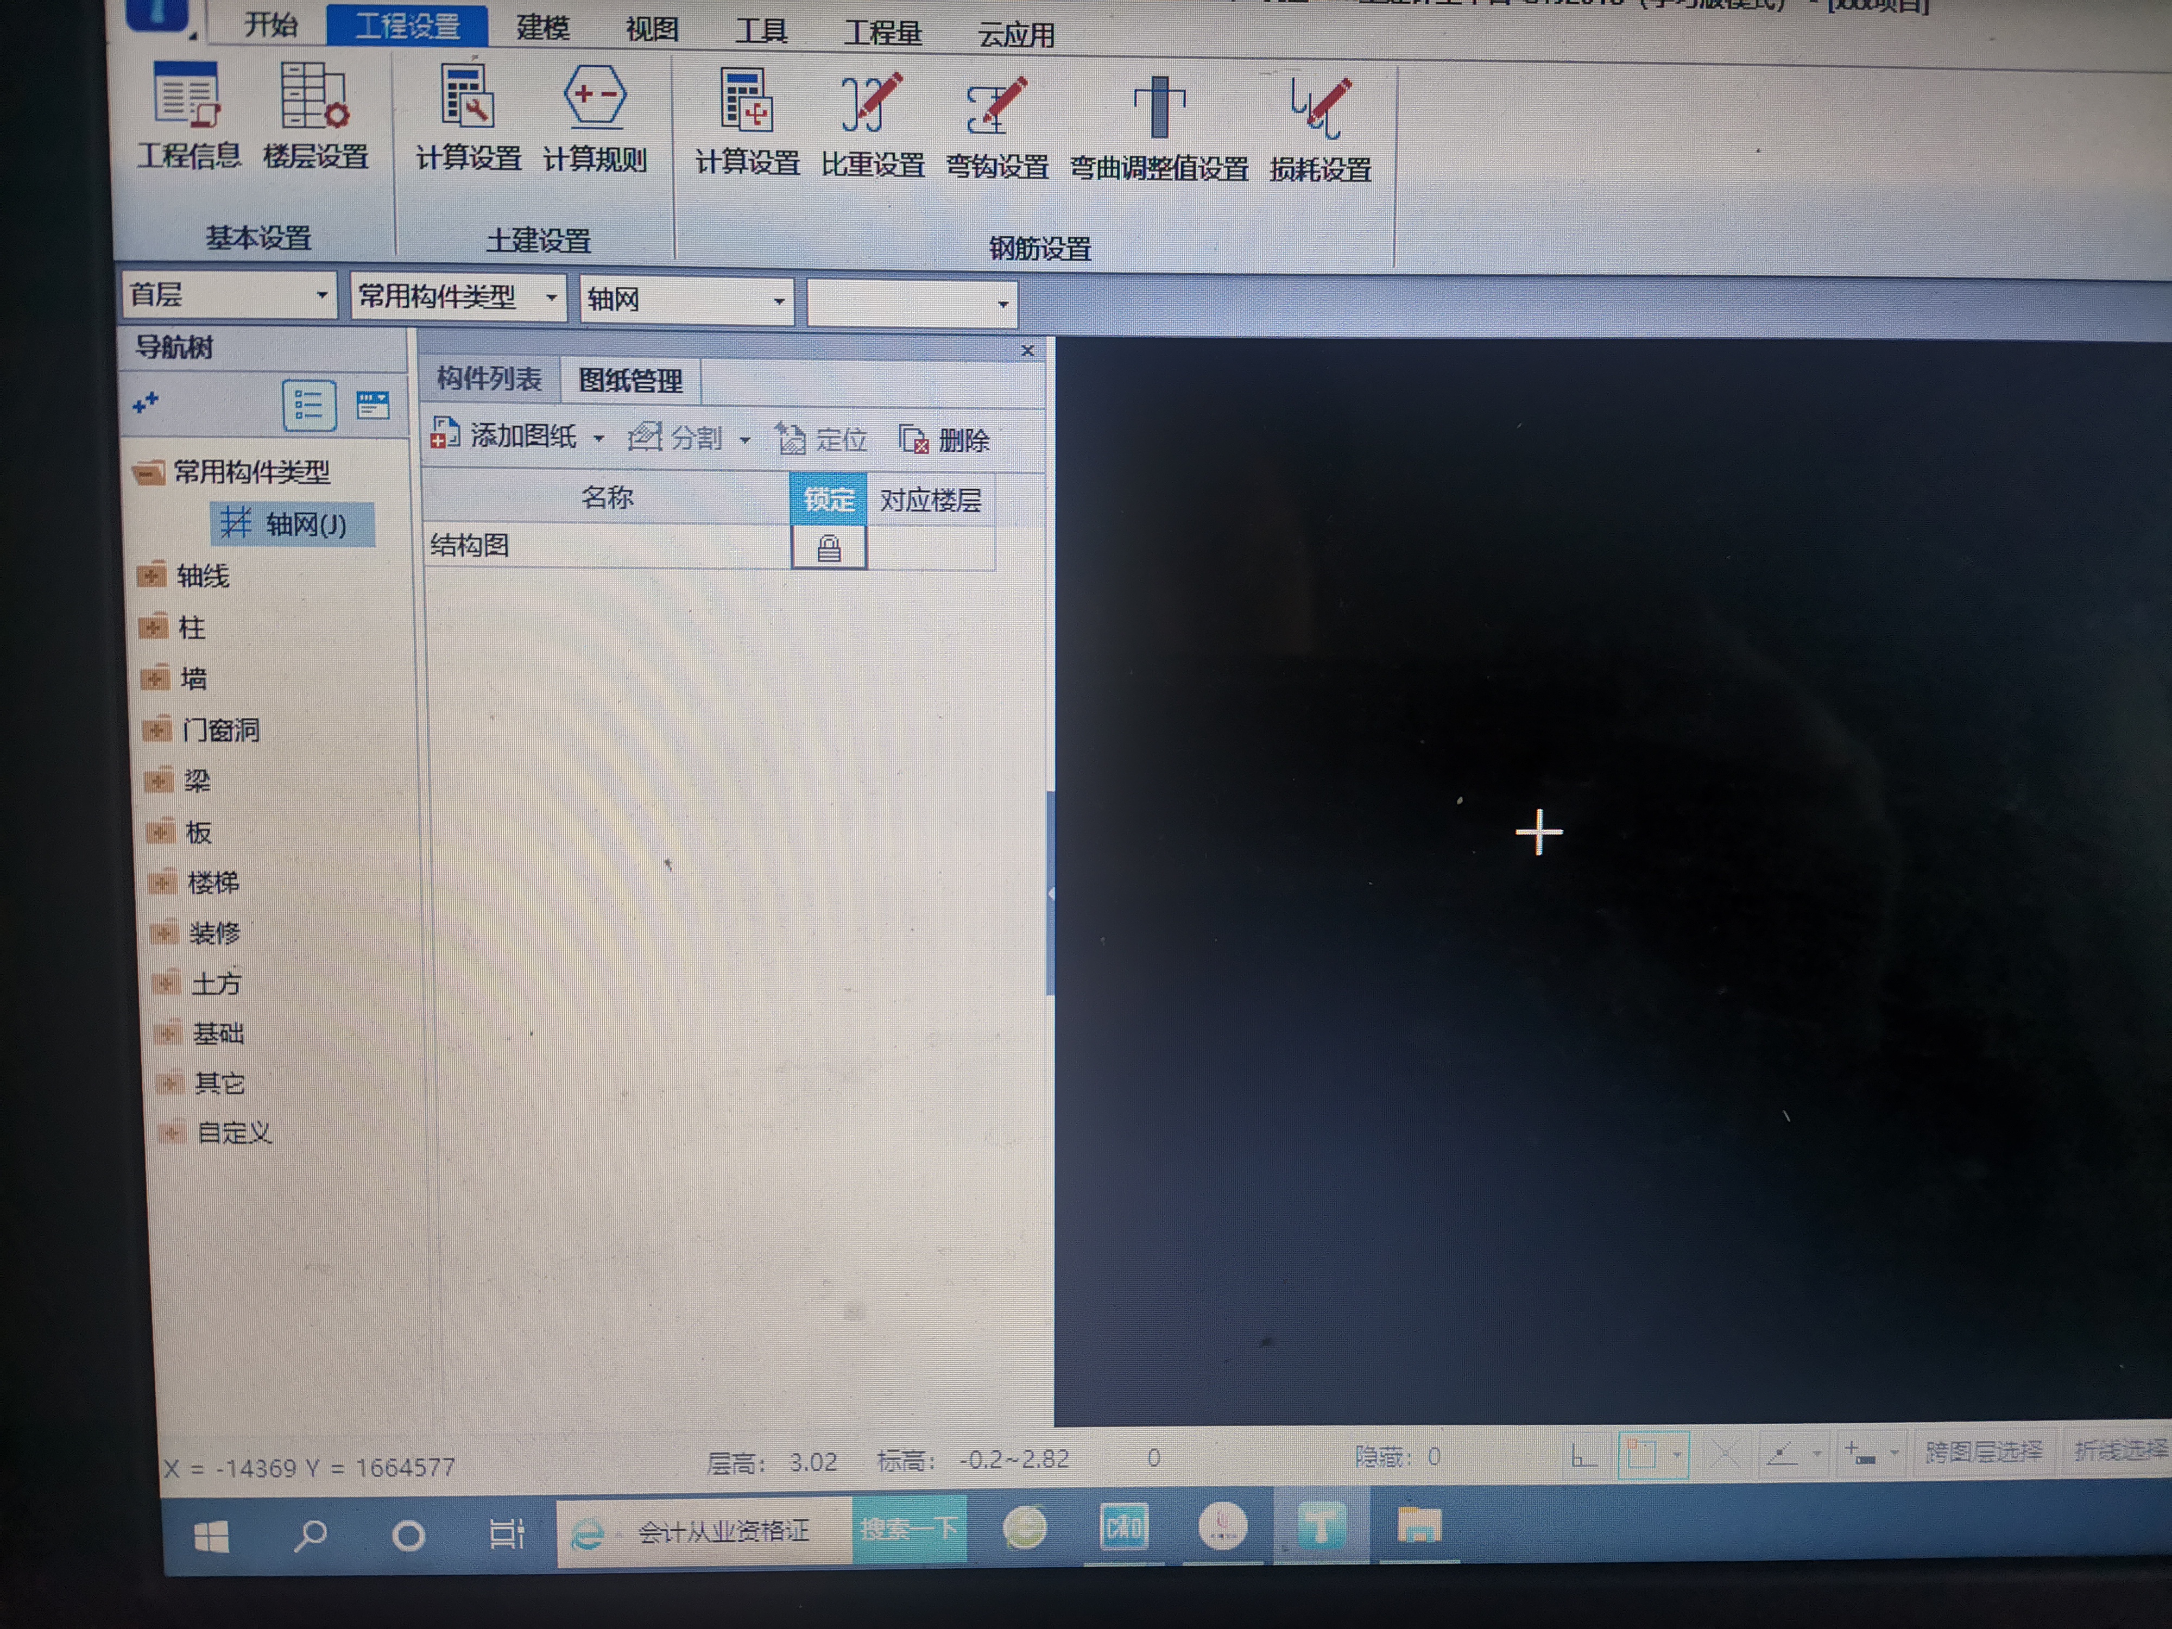Open Windows taskbar search
Image resolution: width=2172 pixels, height=1629 pixels.
[x=310, y=1535]
